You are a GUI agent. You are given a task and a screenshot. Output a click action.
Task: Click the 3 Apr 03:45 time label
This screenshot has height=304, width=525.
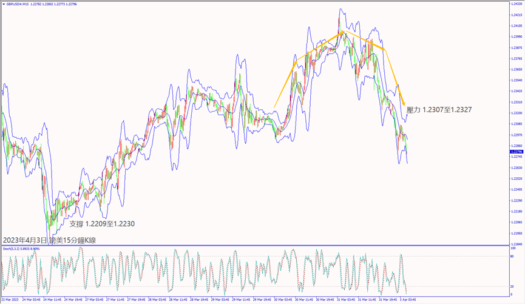(407, 299)
